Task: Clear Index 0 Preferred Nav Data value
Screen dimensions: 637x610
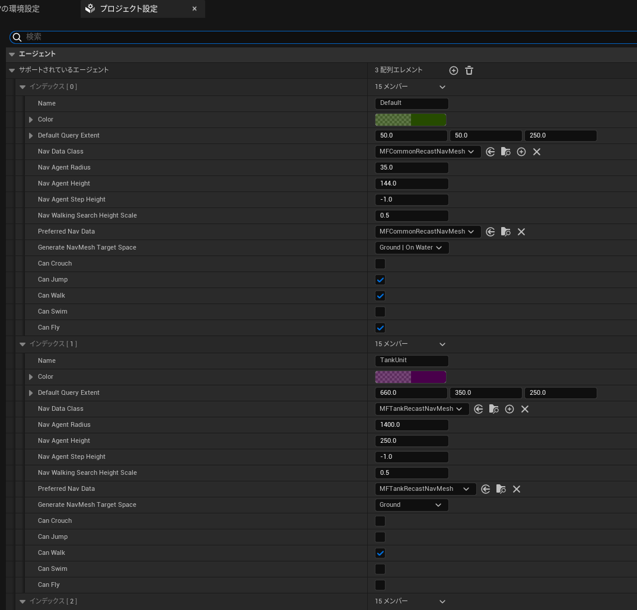Action: click(x=521, y=232)
